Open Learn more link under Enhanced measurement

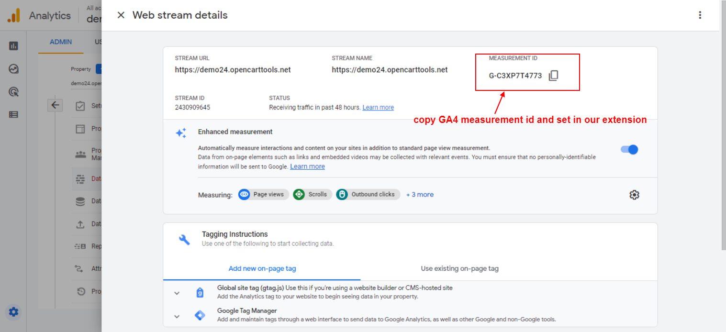coord(307,166)
